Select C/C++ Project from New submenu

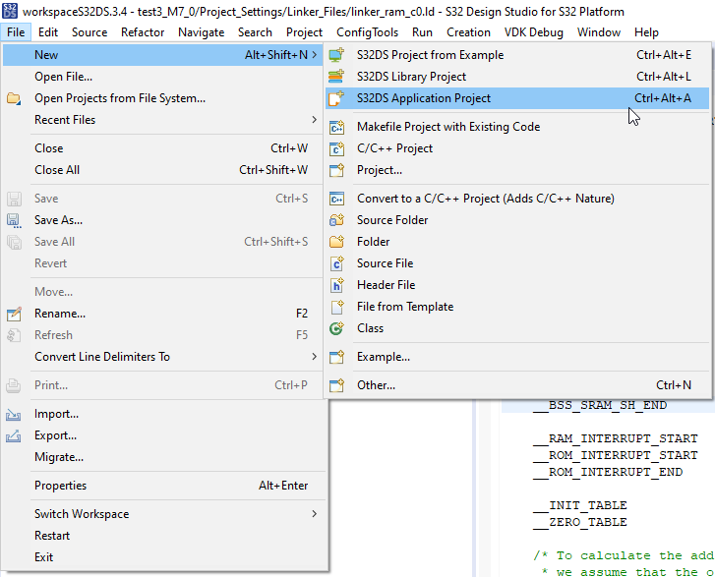394,148
